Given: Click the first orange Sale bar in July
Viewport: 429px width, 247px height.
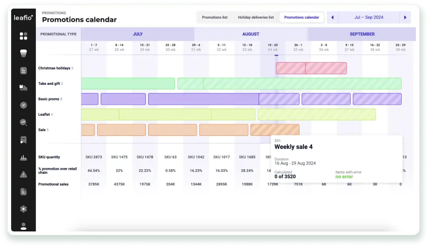Looking at the screenshot, I should [x=88, y=130].
